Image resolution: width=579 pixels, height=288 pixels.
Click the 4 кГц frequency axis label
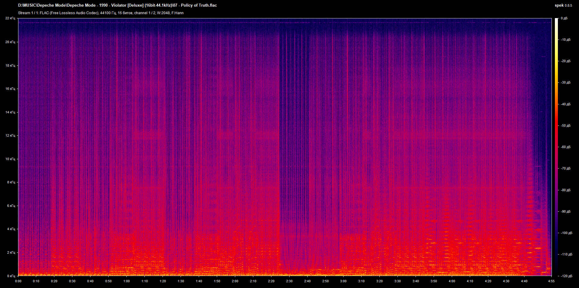point(11,229)
